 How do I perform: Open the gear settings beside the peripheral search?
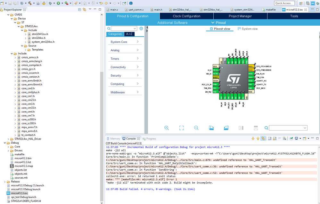[141, 29]
